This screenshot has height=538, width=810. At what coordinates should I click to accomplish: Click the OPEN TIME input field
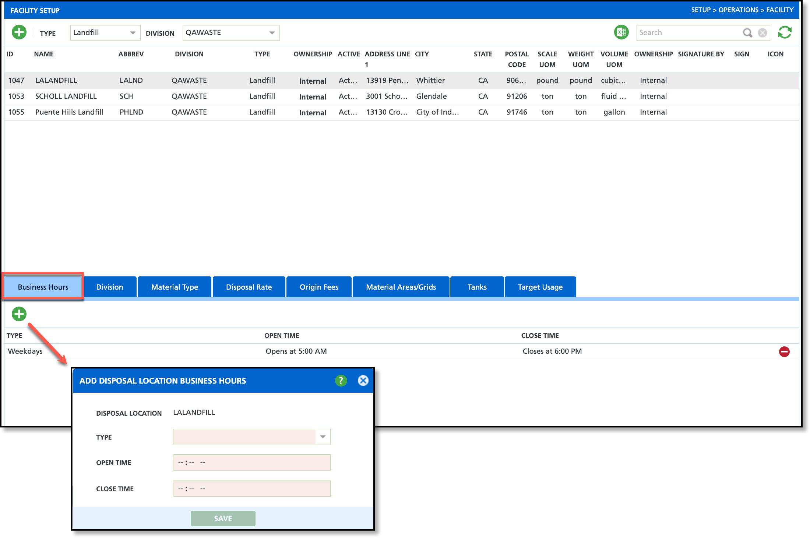(x=251, y=462)
